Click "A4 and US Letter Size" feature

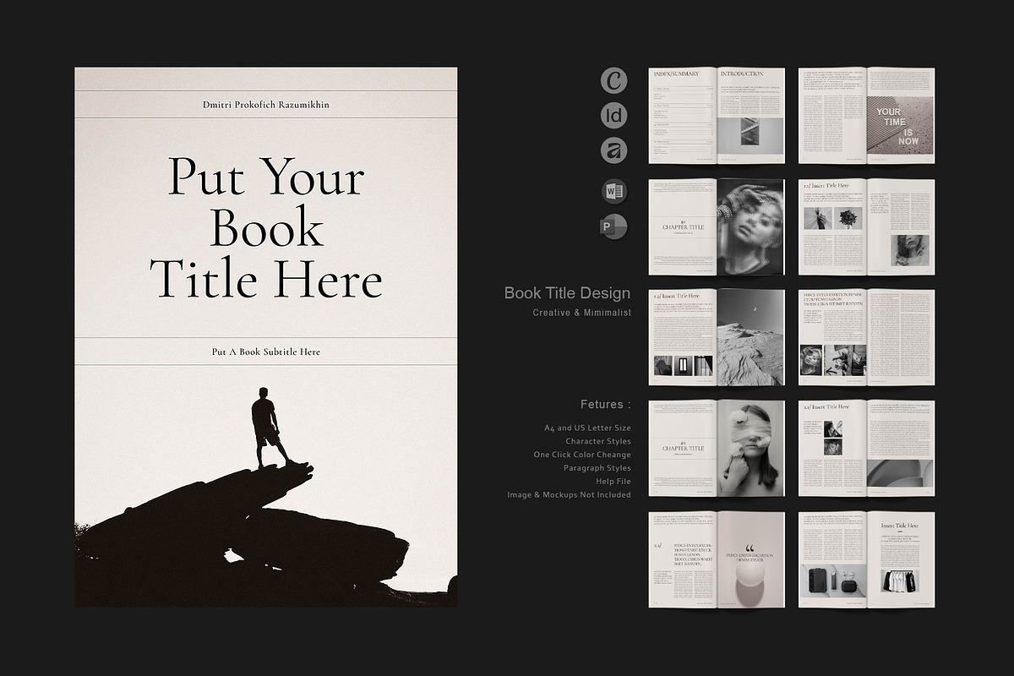click(587, 428)
